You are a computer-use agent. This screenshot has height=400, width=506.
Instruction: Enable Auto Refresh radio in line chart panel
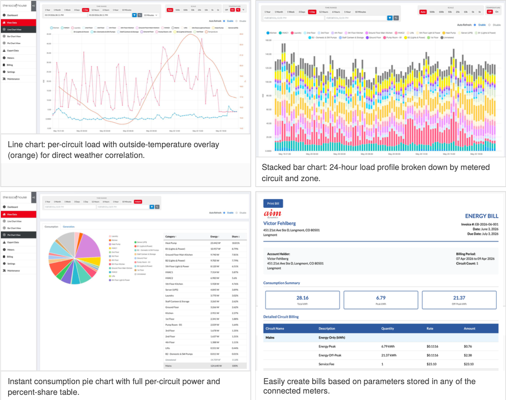(x=224, y=21)
